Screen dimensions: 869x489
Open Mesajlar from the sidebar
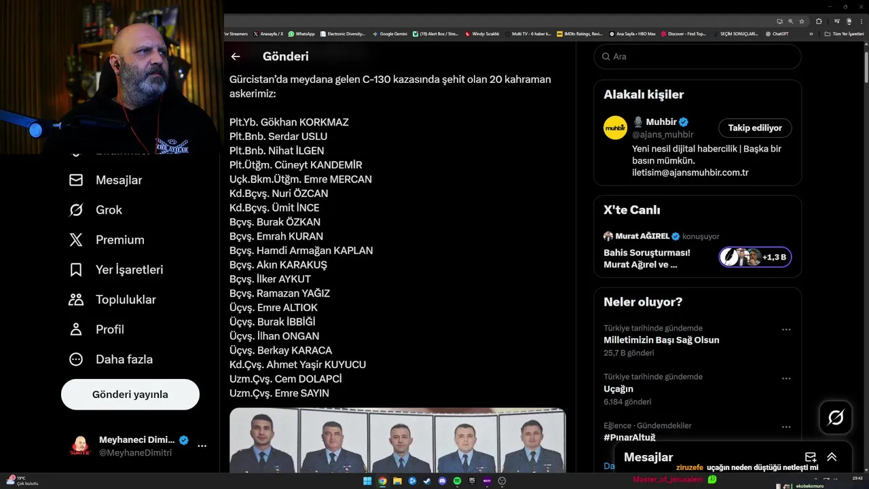pyautogui.click(x=106, y=180)
